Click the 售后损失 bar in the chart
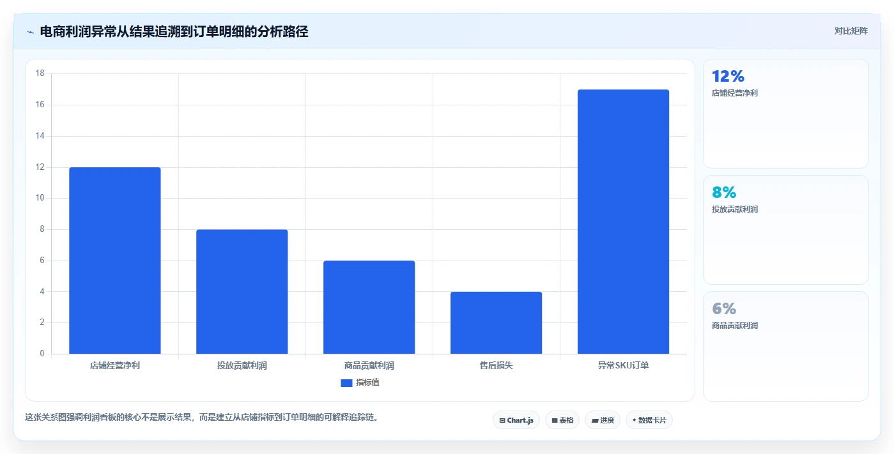This screenshot has height=454, width=894. (496, 323)
